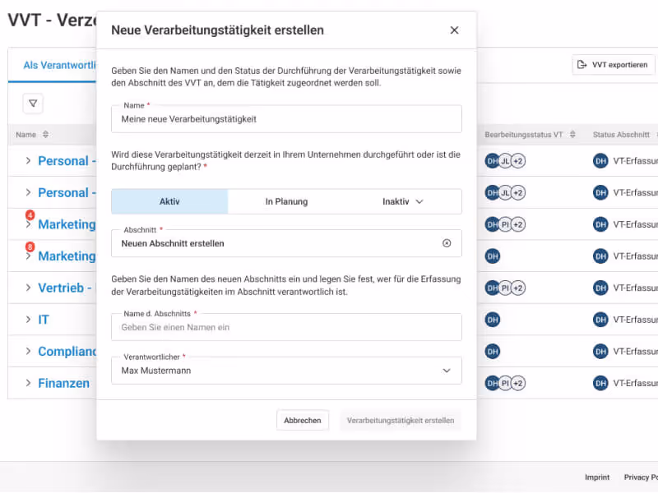The height and width of the screenshot is (493, 658).
Task: Switch to the Als Verantwortlicher tab
Action: [x=59, y=65]
